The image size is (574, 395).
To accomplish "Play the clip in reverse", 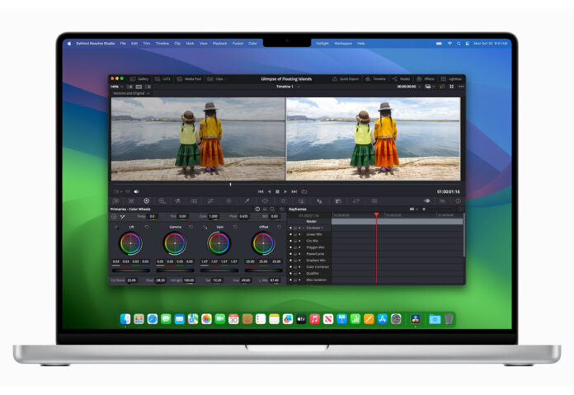I will coord(270,191).
